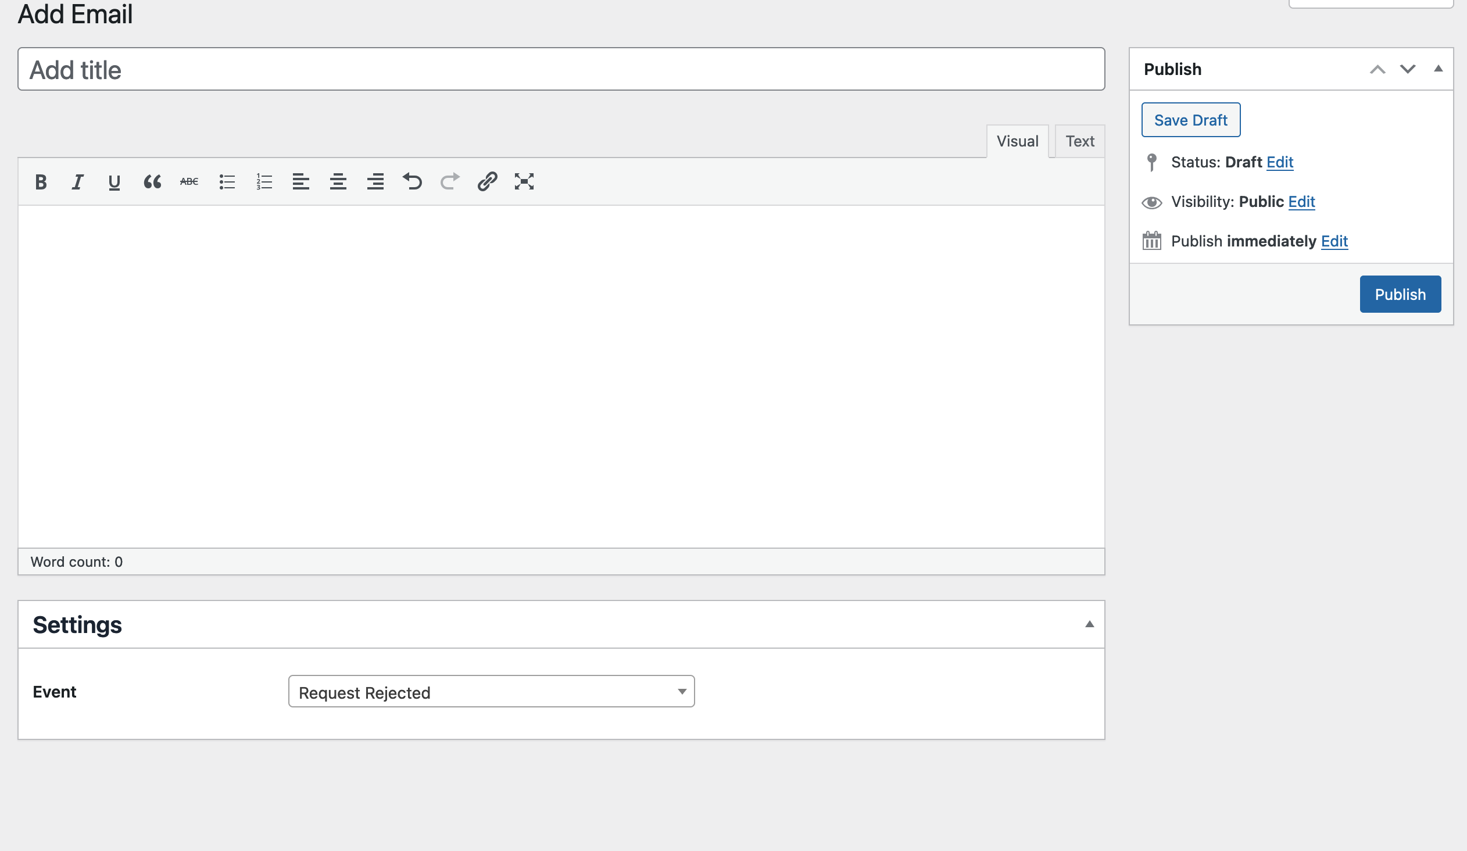
Task: Insert a blockquote
Action: tap(152, 182)
